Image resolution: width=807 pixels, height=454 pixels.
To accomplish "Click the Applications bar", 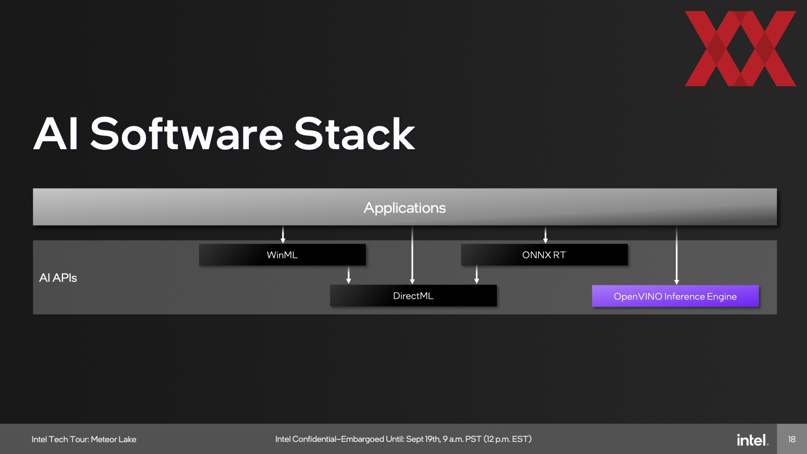I will [405, 207].
